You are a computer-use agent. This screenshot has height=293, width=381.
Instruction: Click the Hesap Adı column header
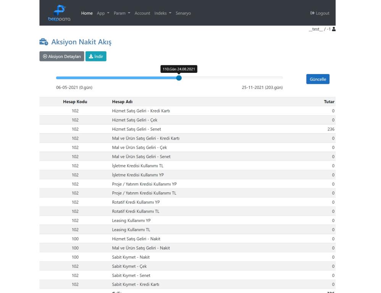[x=122, y=102]
